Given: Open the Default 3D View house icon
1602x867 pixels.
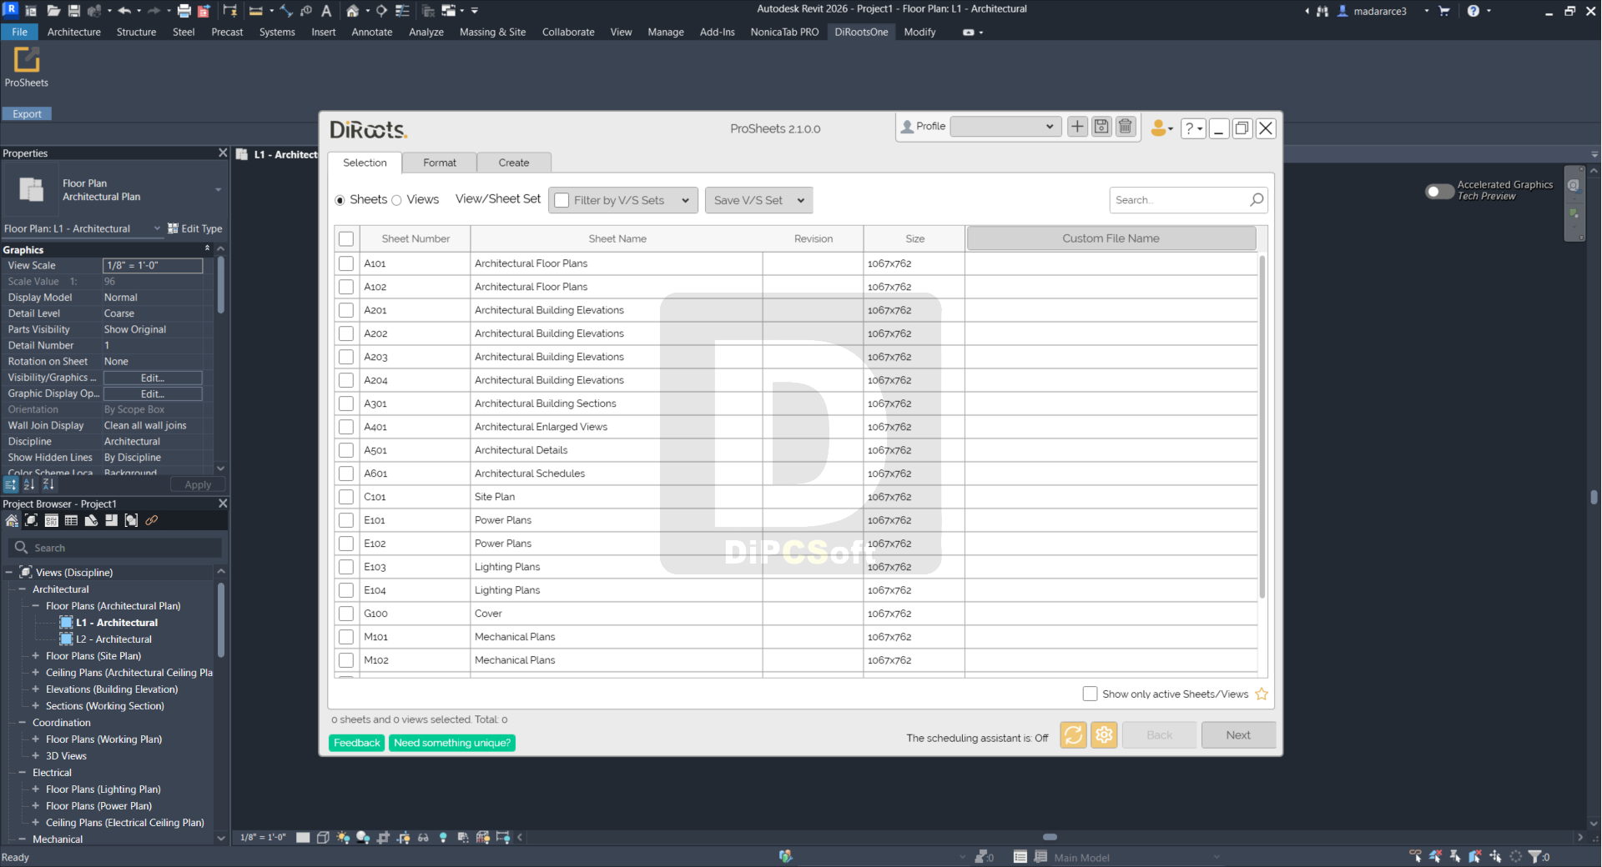Looking at the screenshot, I should click(353, 11).
